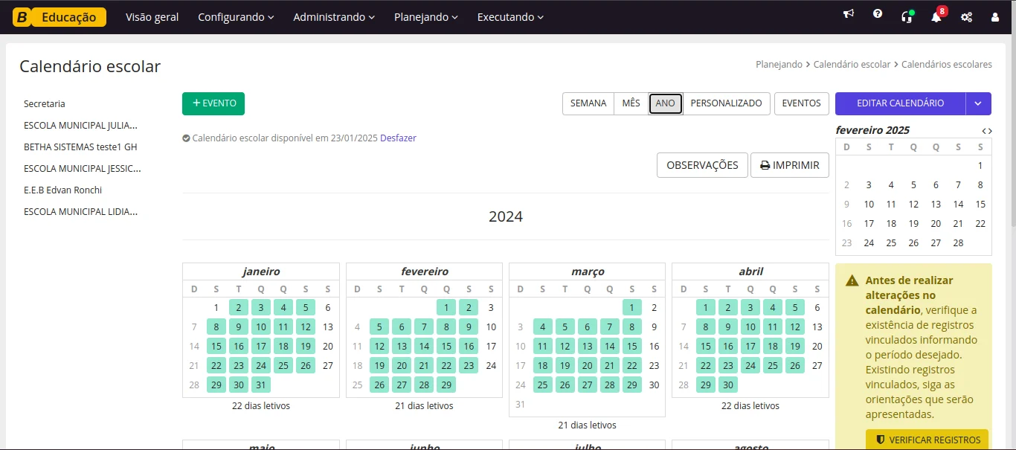1016x450 pixels.
Task: Open the support headset icon
Action: [907, 16]
